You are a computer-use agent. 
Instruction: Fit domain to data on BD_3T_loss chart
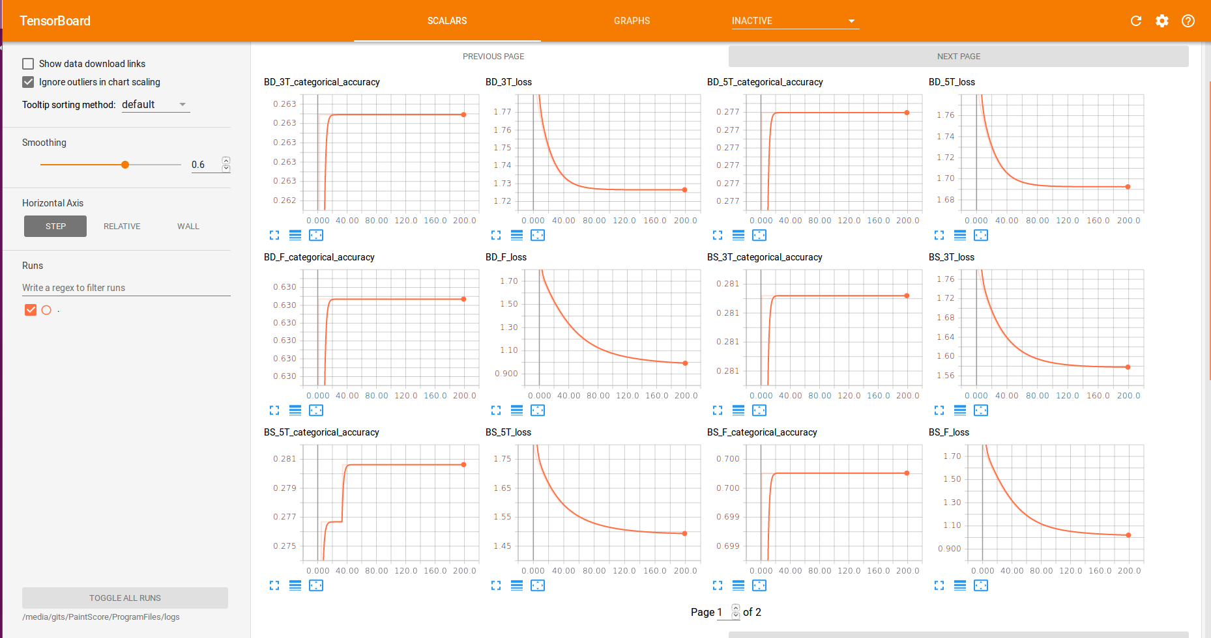pos(538,235)
